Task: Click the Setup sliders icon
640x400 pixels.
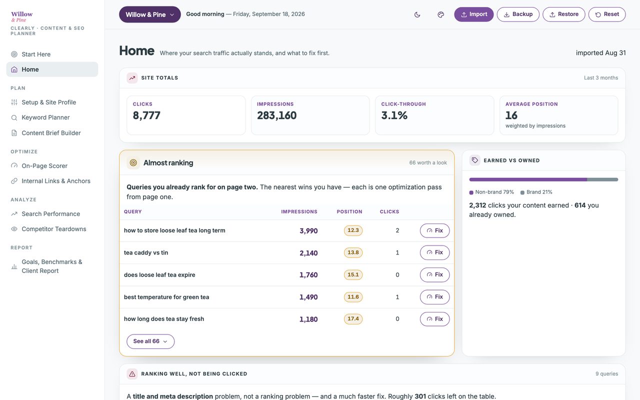Action: [14, 102]
